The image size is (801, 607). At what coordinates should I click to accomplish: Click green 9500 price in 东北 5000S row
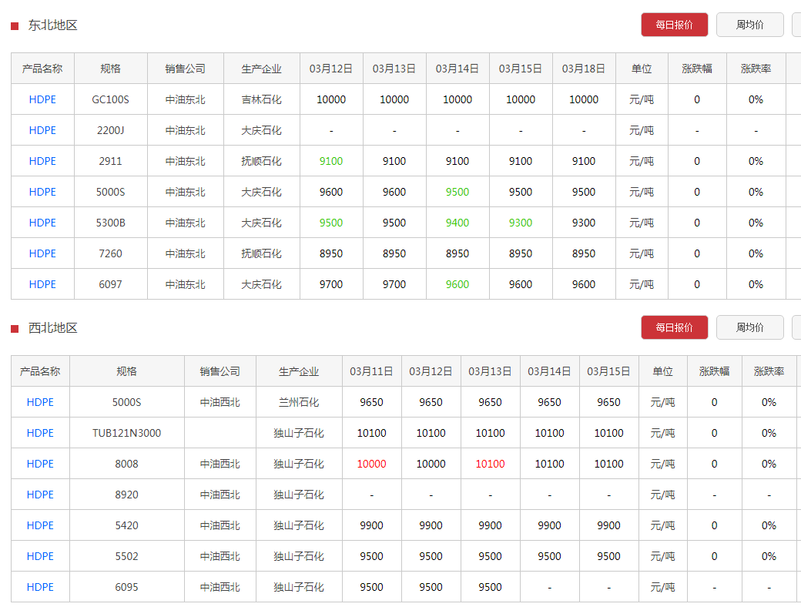click(457, 192)
